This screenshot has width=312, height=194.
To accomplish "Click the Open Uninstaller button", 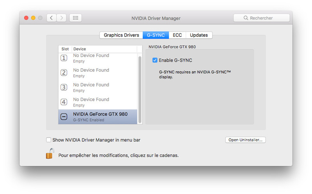I will click(x=245, y=140).
